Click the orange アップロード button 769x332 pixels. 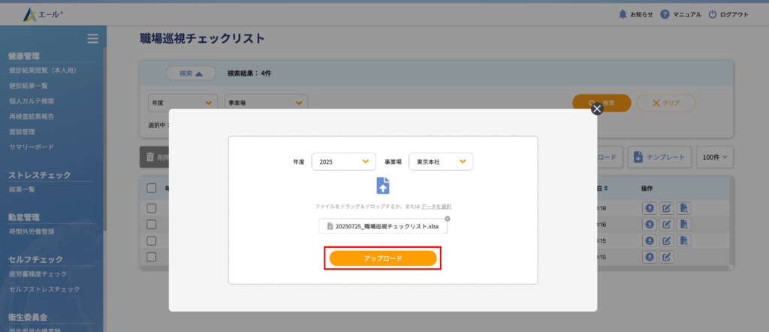pyautogui.click(x=383, y=258)
